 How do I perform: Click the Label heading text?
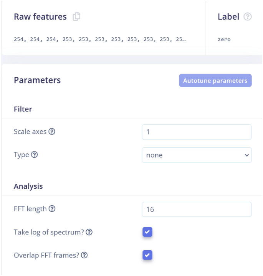tap(228, 17)
